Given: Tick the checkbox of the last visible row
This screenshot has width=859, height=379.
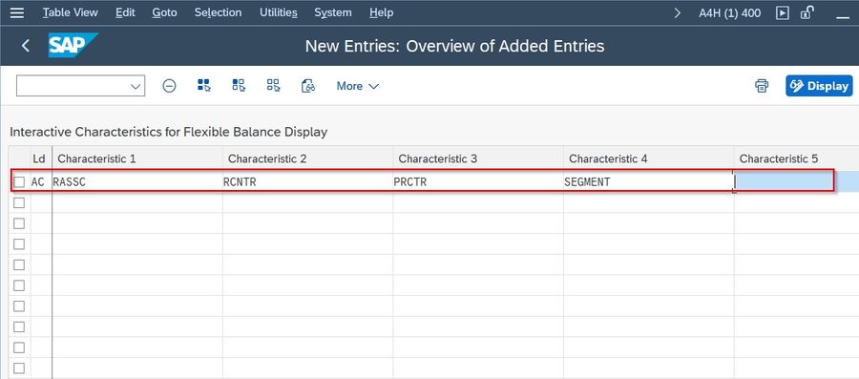Looking at the screenshot, I should click(19, 368).
